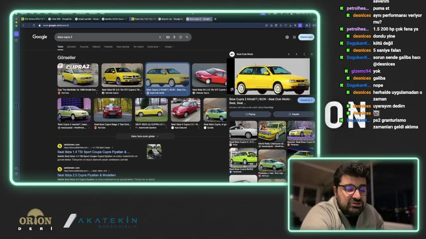
Task: Click the Google logo
Action: click(40, 37)
